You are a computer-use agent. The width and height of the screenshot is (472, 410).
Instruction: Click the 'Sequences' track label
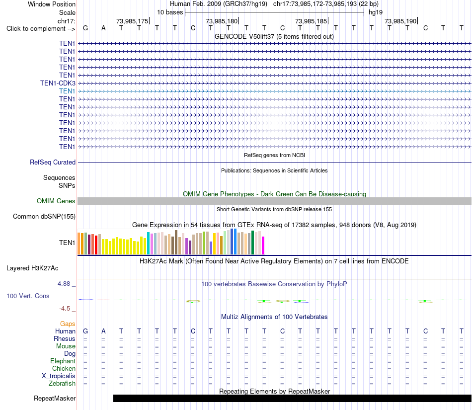pyautogui.click(x=59, y=177)
